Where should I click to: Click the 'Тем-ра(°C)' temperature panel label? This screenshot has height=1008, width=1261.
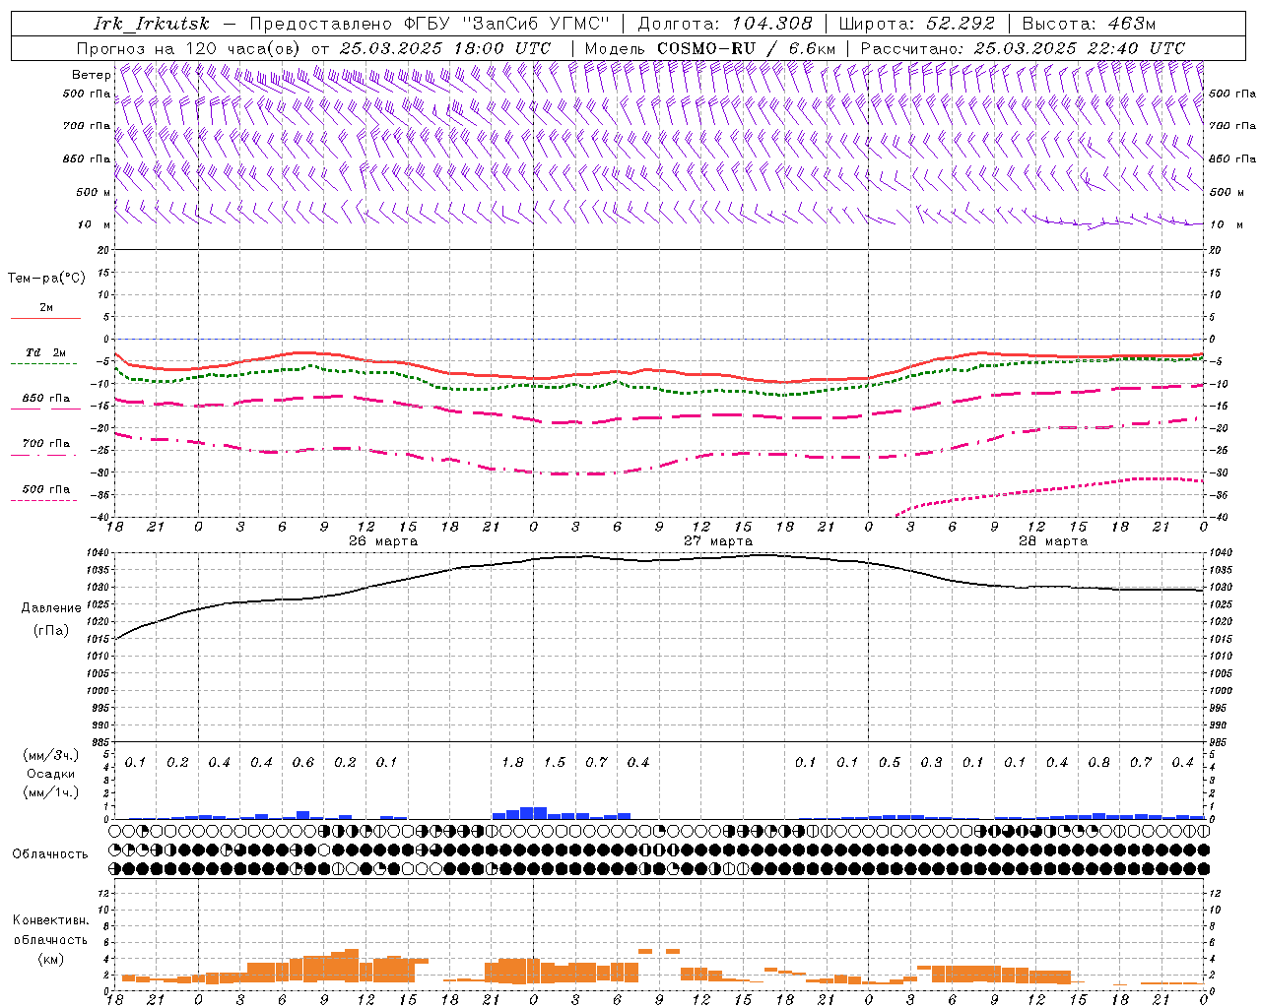point(46,279)
